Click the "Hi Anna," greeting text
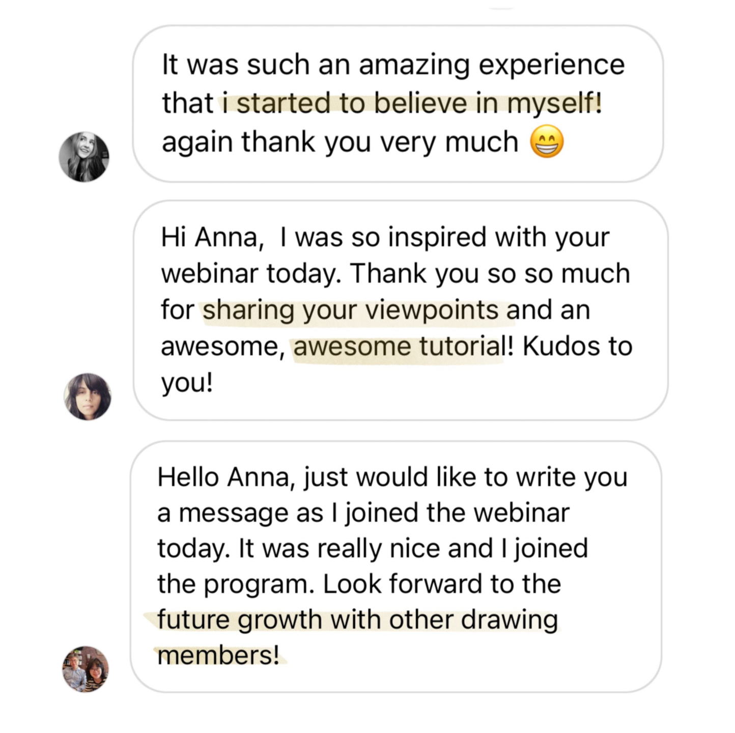735x733 pixels. click(x=212, y=238)
